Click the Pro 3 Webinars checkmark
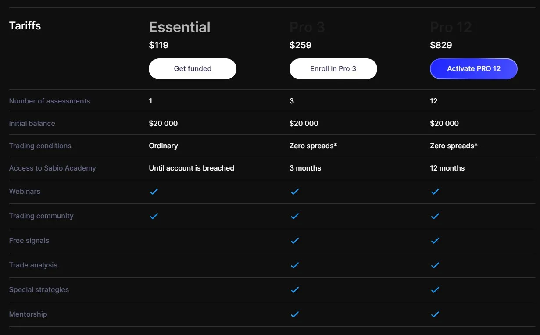The image size is (540, 335). coord(295,192)
